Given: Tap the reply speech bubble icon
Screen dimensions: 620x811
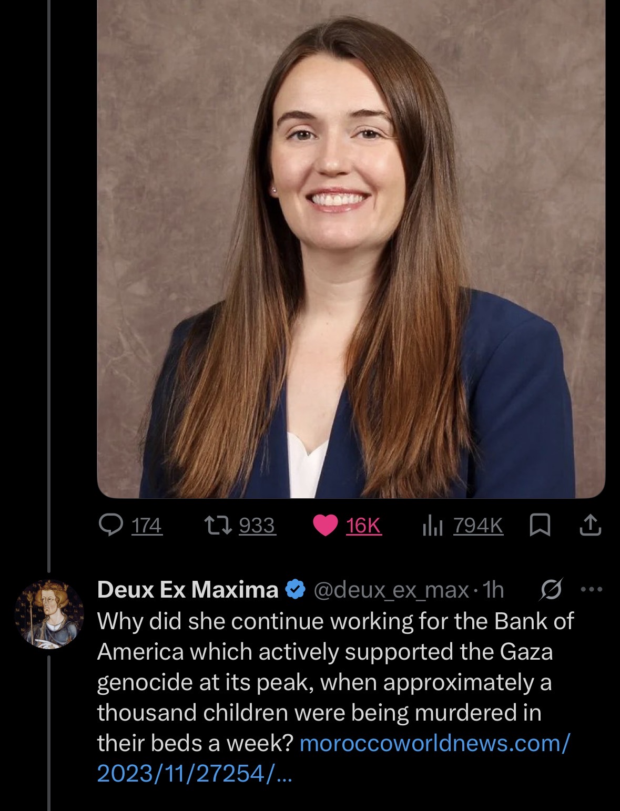Looking at the screenshot, I should 111,525.
